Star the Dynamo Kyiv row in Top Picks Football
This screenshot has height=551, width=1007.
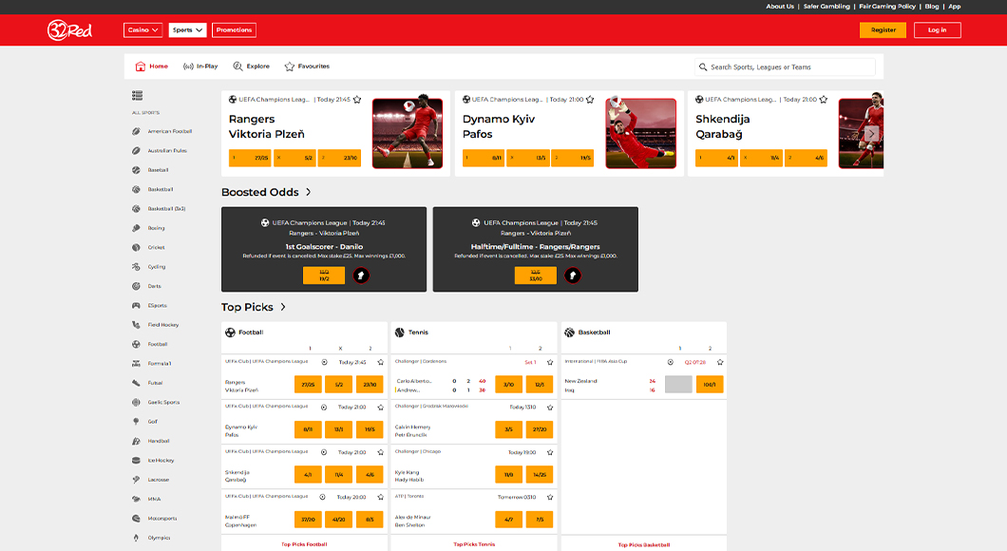(x=380, y=408)
